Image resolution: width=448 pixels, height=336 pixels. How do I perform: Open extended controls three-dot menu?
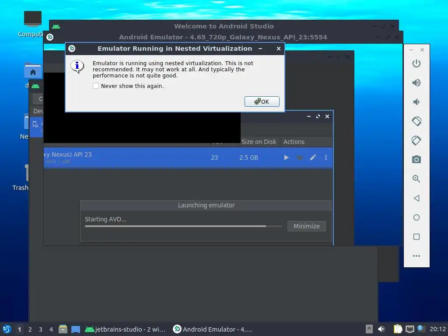coord(416,256)
